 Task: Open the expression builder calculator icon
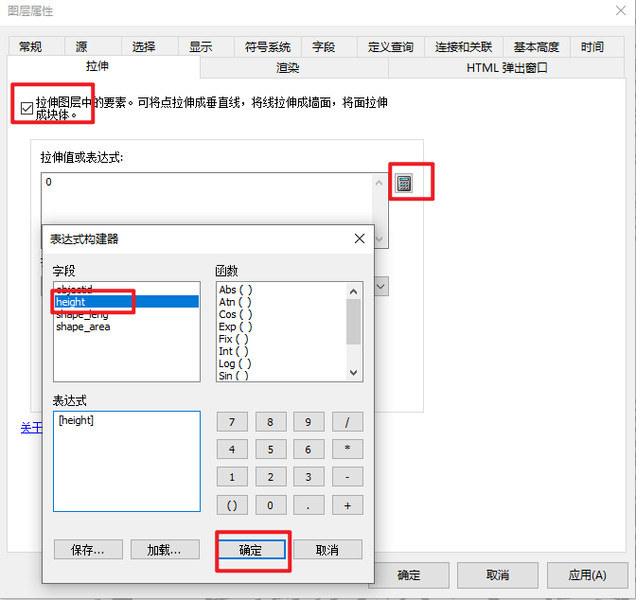[404, 183]
